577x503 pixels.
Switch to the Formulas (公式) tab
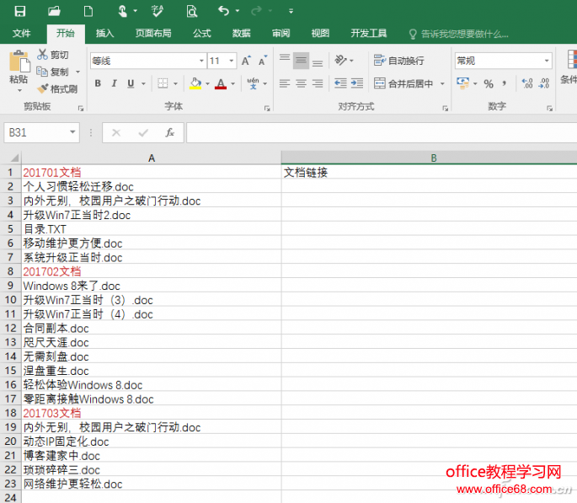(x=202, y=34)
